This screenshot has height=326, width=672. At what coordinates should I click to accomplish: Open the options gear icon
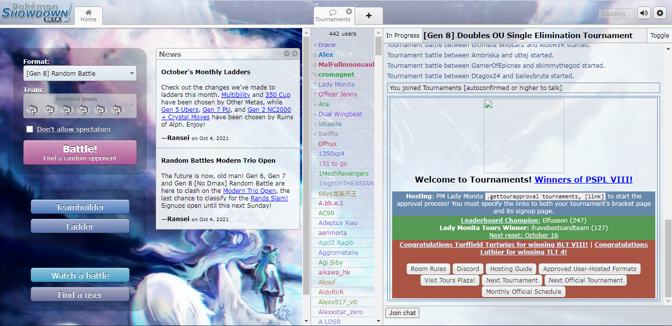pyautogui.click(x=660, y=13)
